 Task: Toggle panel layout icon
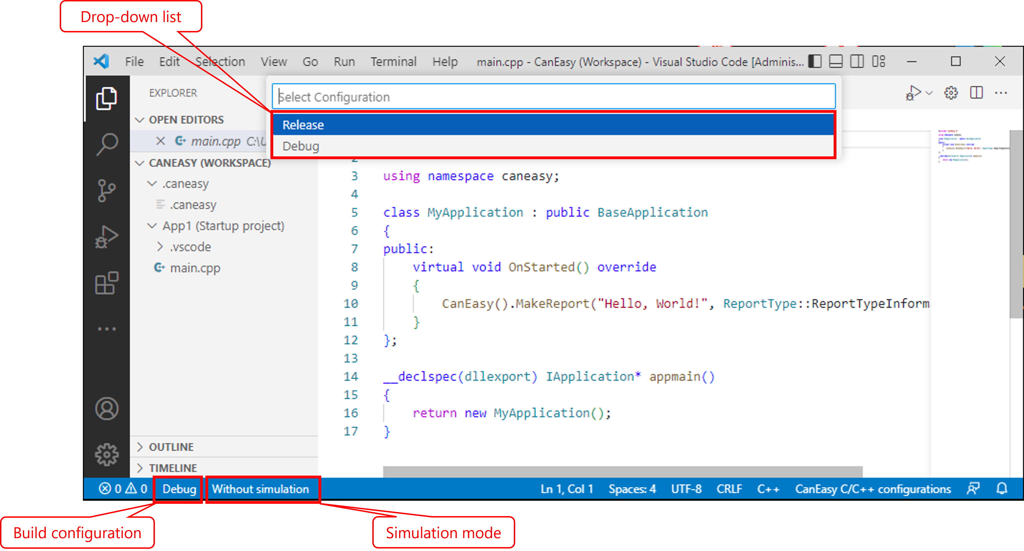[836, 62]
